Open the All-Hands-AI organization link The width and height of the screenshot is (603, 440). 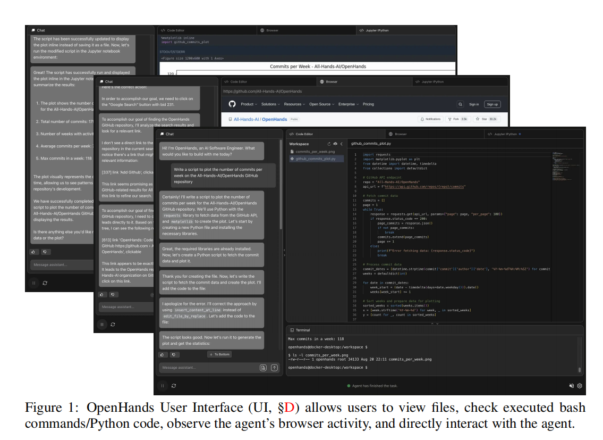coord(246,119)
